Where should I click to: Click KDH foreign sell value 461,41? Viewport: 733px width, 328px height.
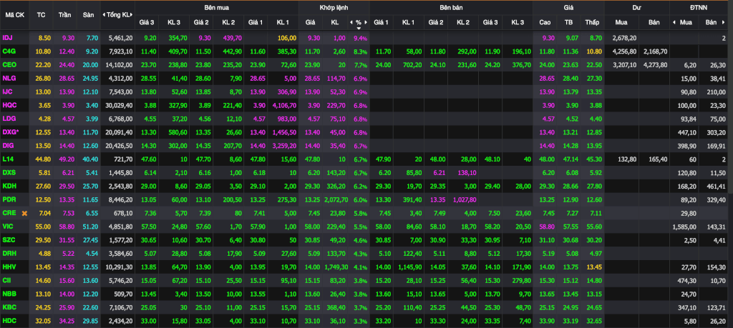click(717, 187)
